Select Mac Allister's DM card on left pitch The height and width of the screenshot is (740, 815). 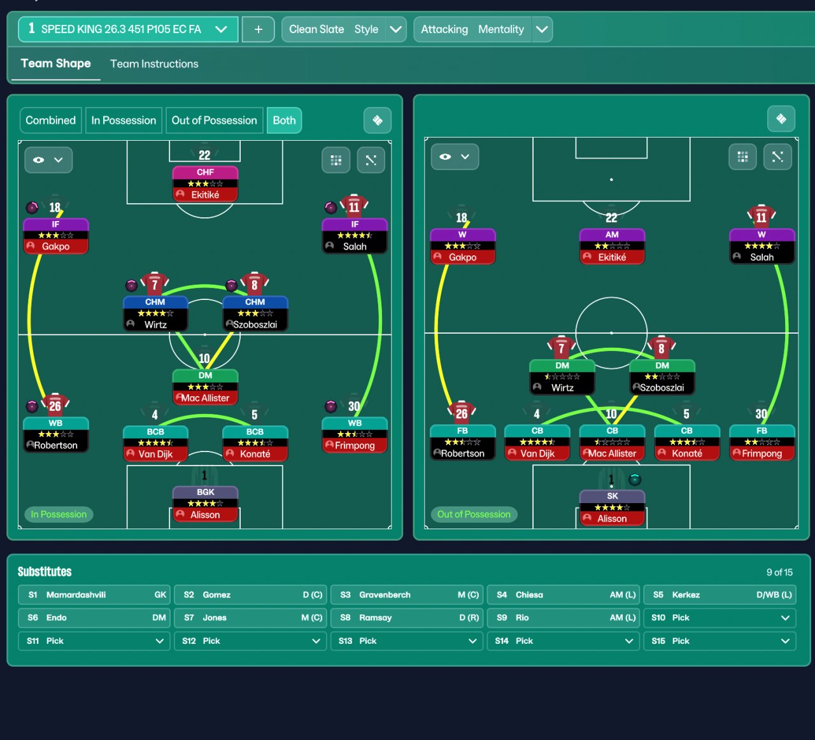(205, 387)
